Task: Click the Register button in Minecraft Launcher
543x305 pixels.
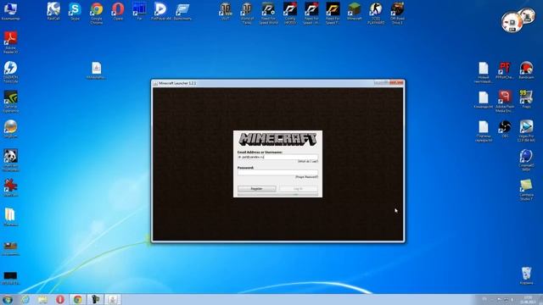Action: (256, 189)
